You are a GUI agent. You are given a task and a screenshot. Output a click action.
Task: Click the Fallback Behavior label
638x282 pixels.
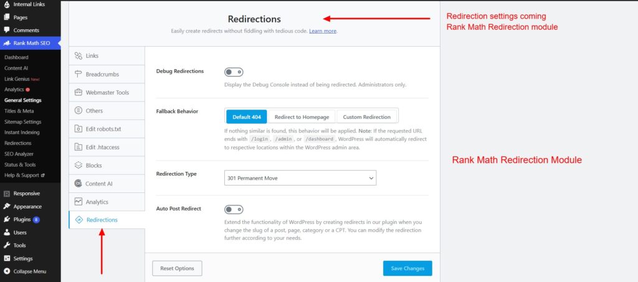coord(178,111)
